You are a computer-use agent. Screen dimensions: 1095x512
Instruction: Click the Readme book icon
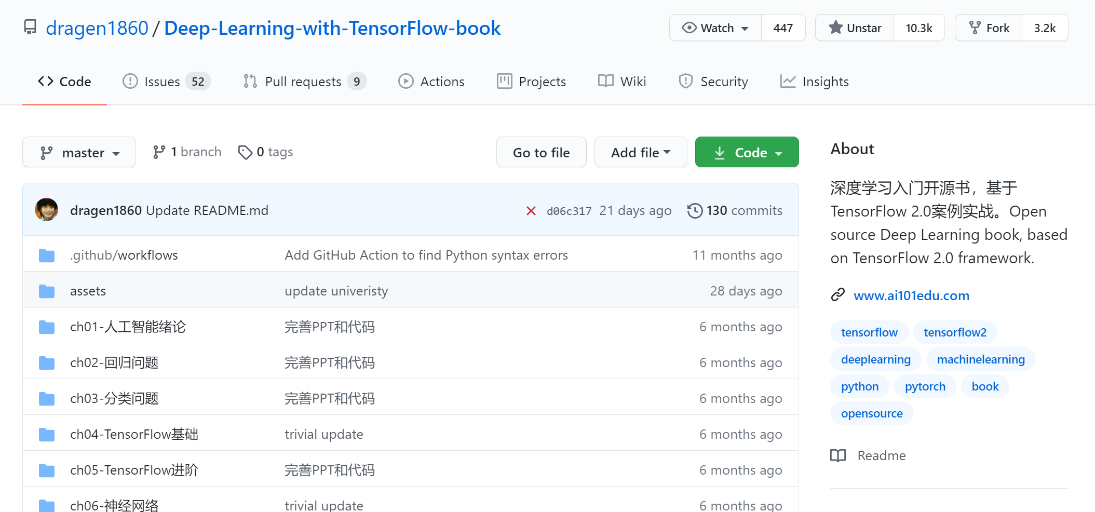pos(837,456)
